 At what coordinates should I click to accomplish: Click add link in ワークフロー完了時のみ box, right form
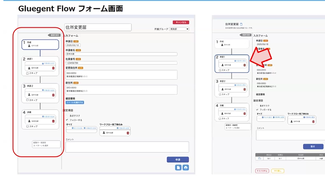pos(309,117)
